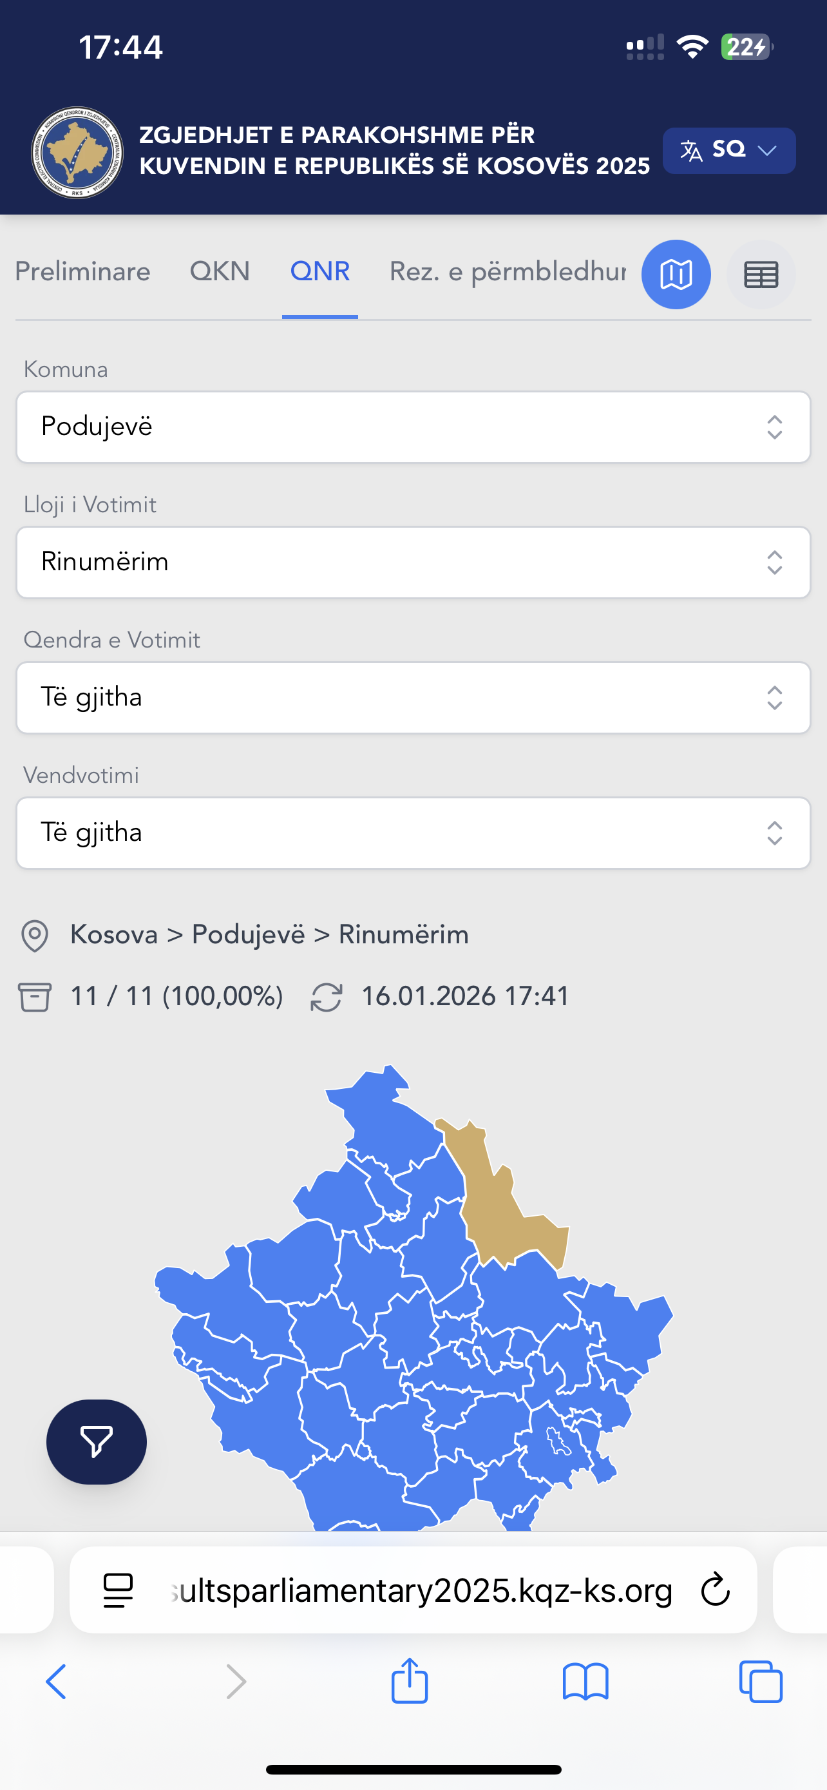Show all open Safari tabs
The width and height of the screenshot is (827, 1790).
pyautogui.click(x=761, y=1682)
